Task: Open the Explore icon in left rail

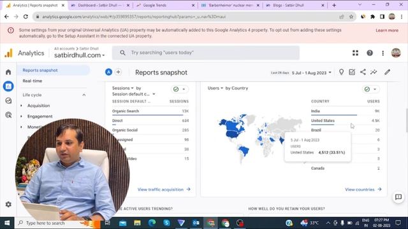Action: pyautogui.click(x=8, y=101)
